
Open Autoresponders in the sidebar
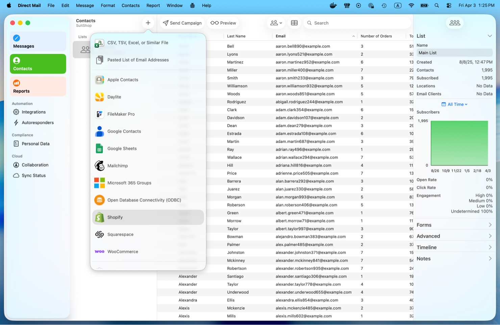[x=37, y=123]
